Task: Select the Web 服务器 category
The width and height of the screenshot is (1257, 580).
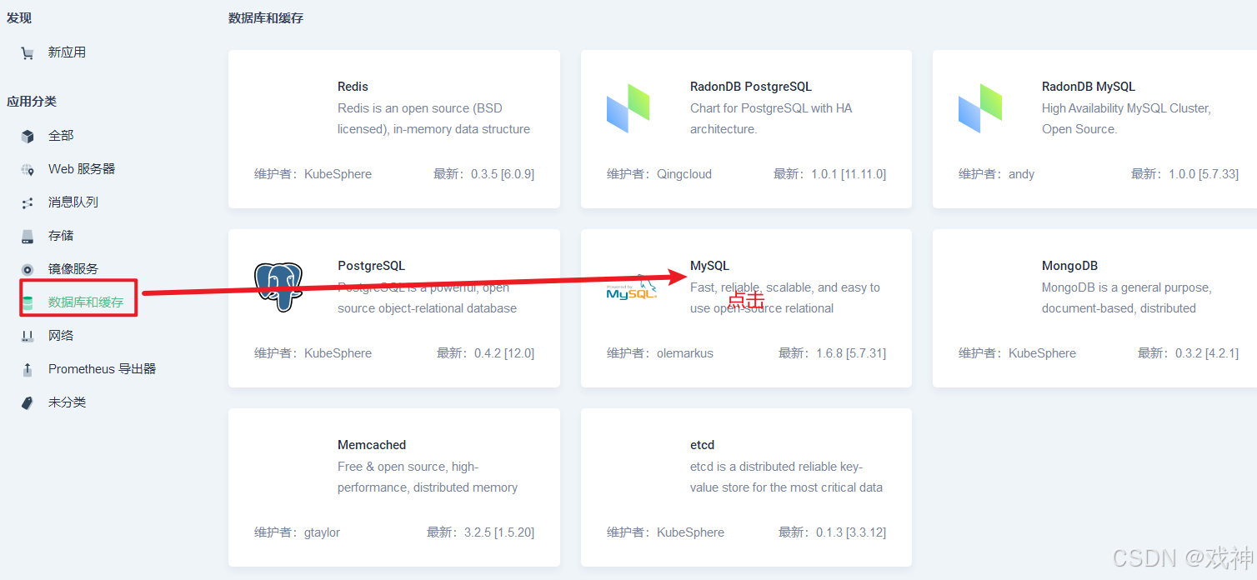Action: pos(82,169)
